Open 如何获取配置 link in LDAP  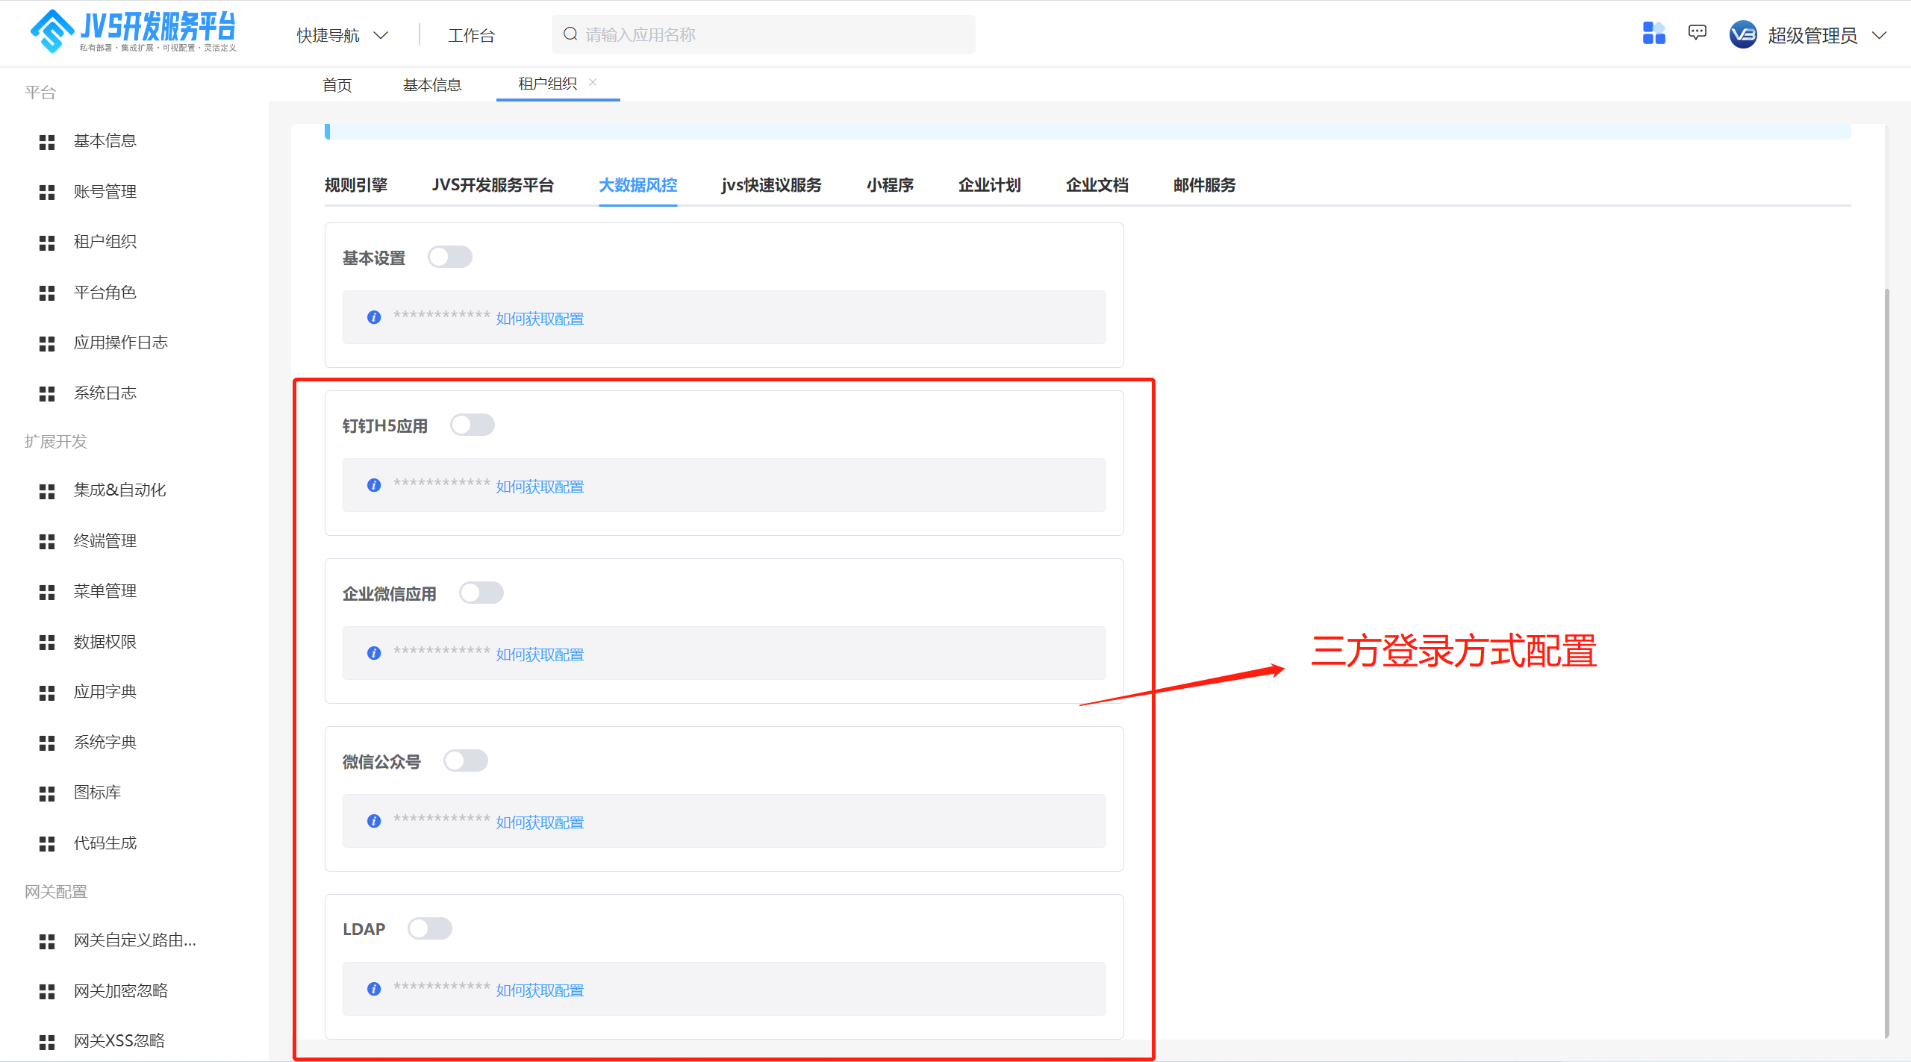(x=540, y=990)
